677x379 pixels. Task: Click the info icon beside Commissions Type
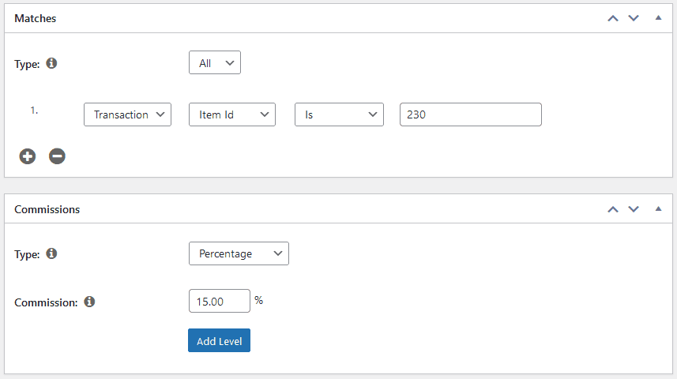(x=51, y=253)
